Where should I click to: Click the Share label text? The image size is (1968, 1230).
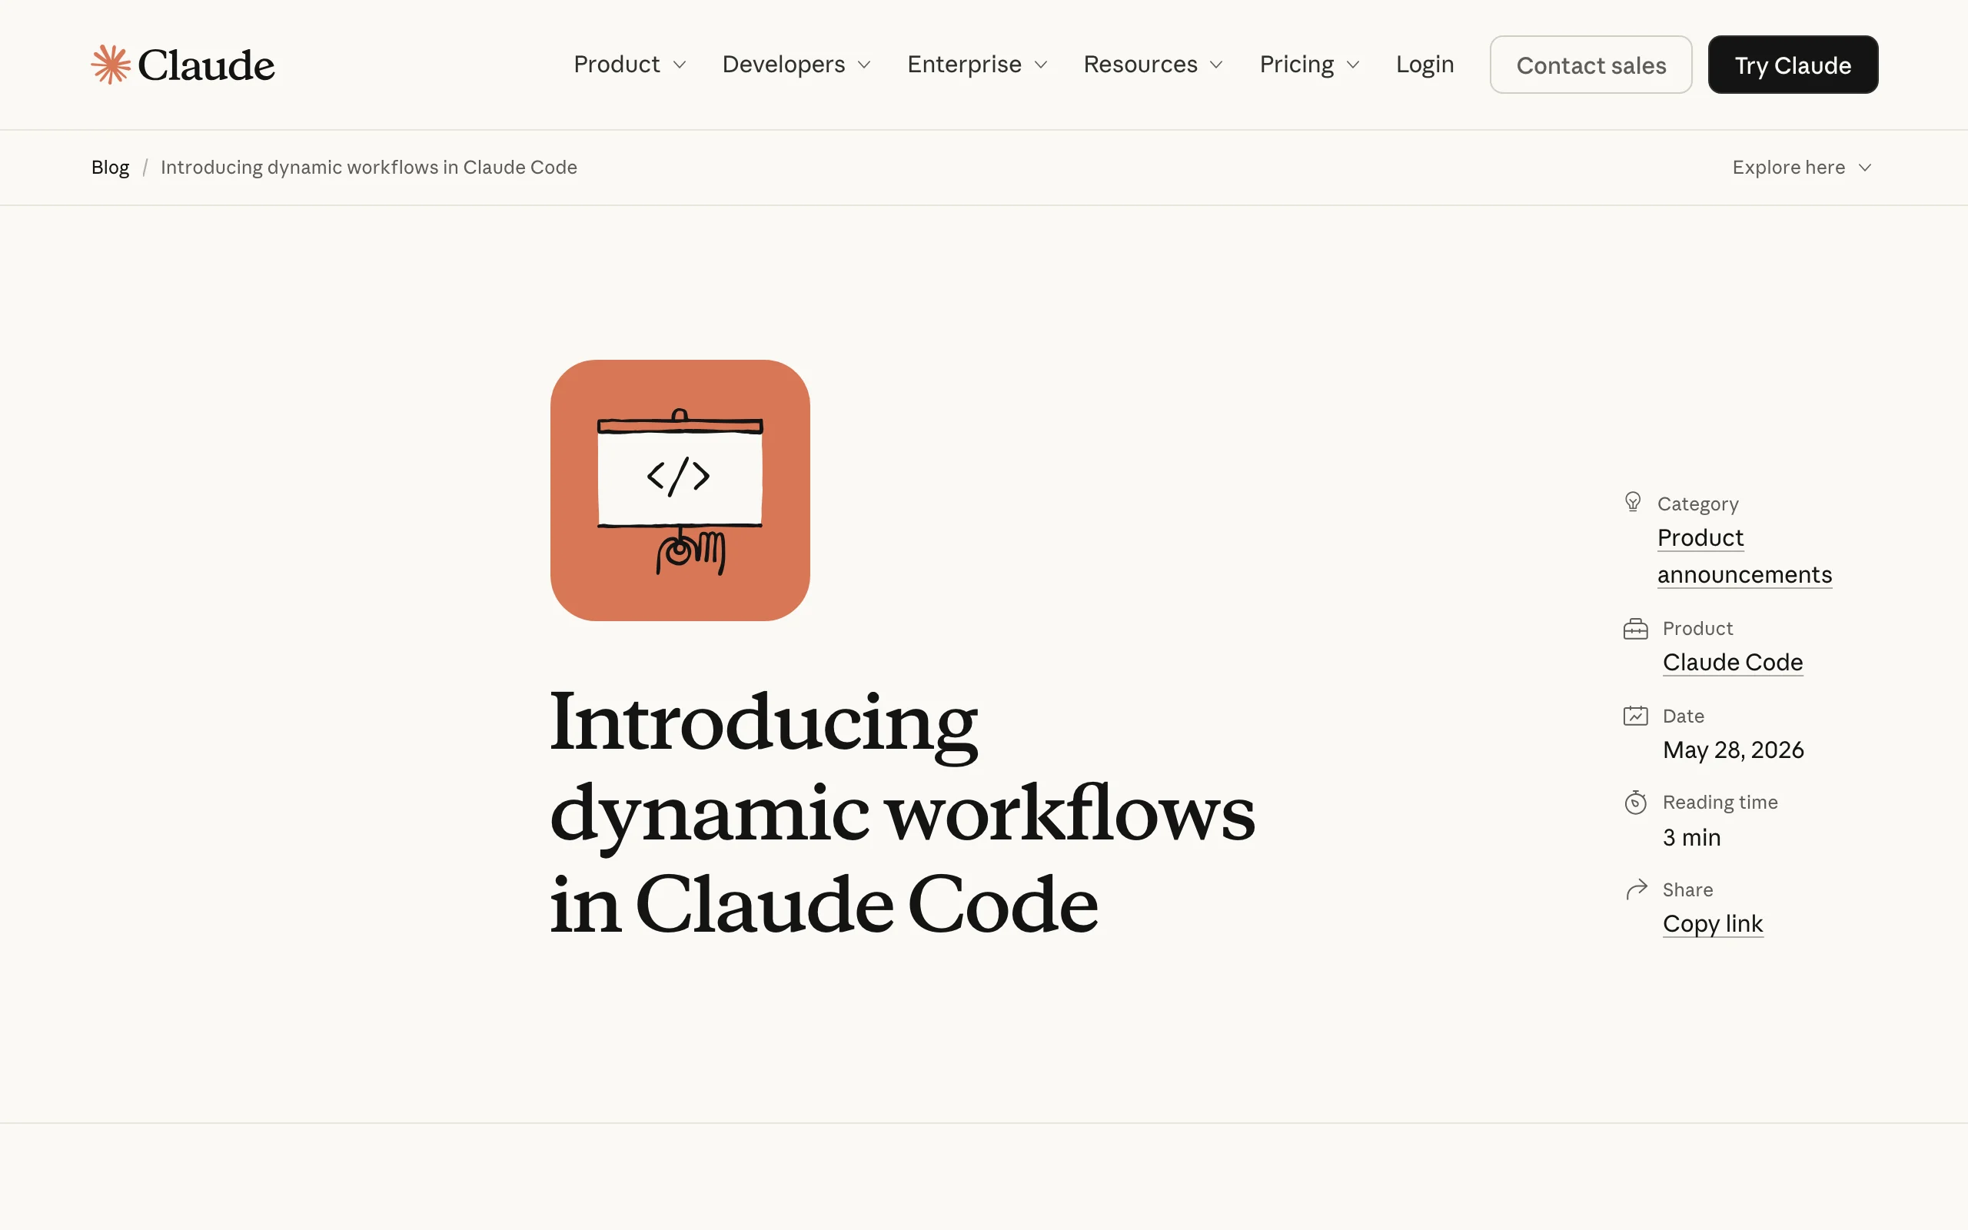(1687, 890)
